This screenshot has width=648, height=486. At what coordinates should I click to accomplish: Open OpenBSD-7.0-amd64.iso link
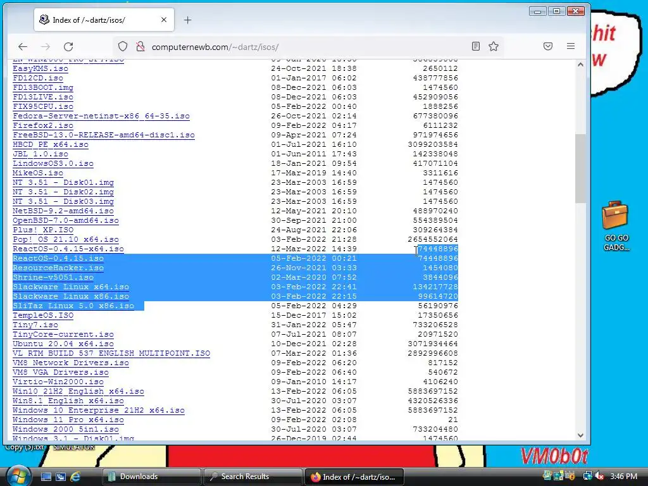pos(66,221)
